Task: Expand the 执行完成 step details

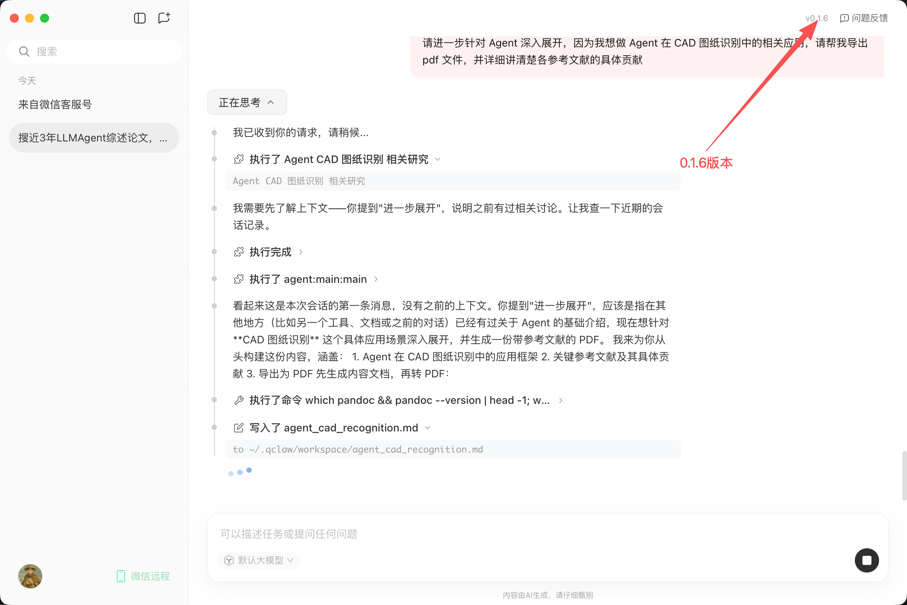Action: [x=300, y=251]
